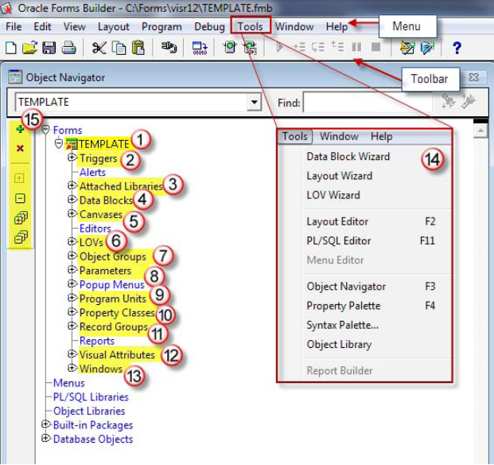Select the Editors tree node

[x=95, y=229]
